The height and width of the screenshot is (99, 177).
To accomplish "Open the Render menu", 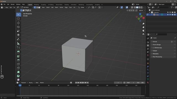I will pos(12,4).
